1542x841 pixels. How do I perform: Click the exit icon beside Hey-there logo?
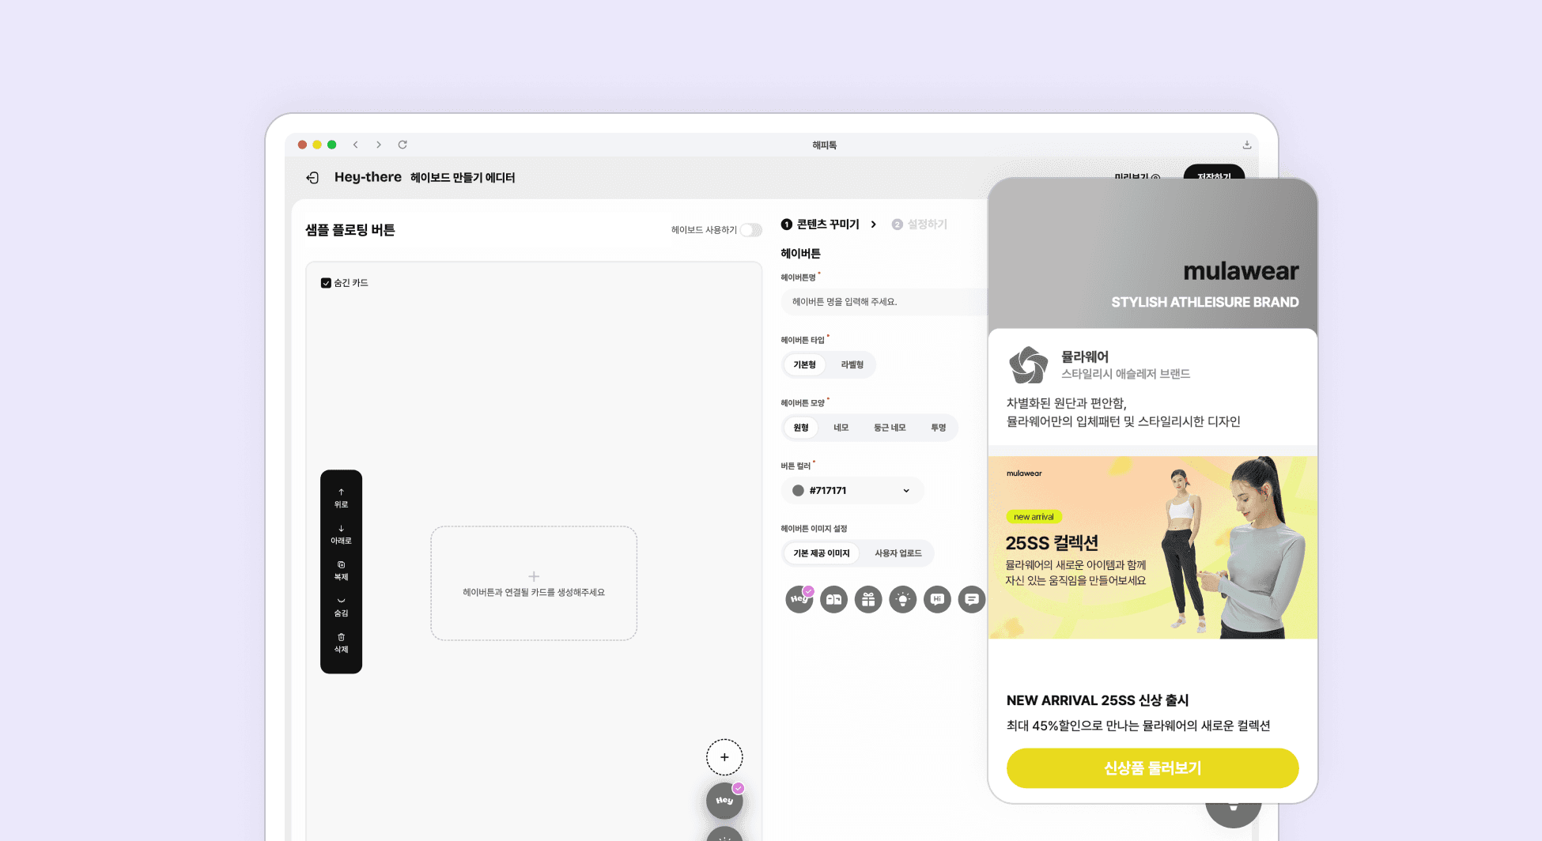pos(312,178)
